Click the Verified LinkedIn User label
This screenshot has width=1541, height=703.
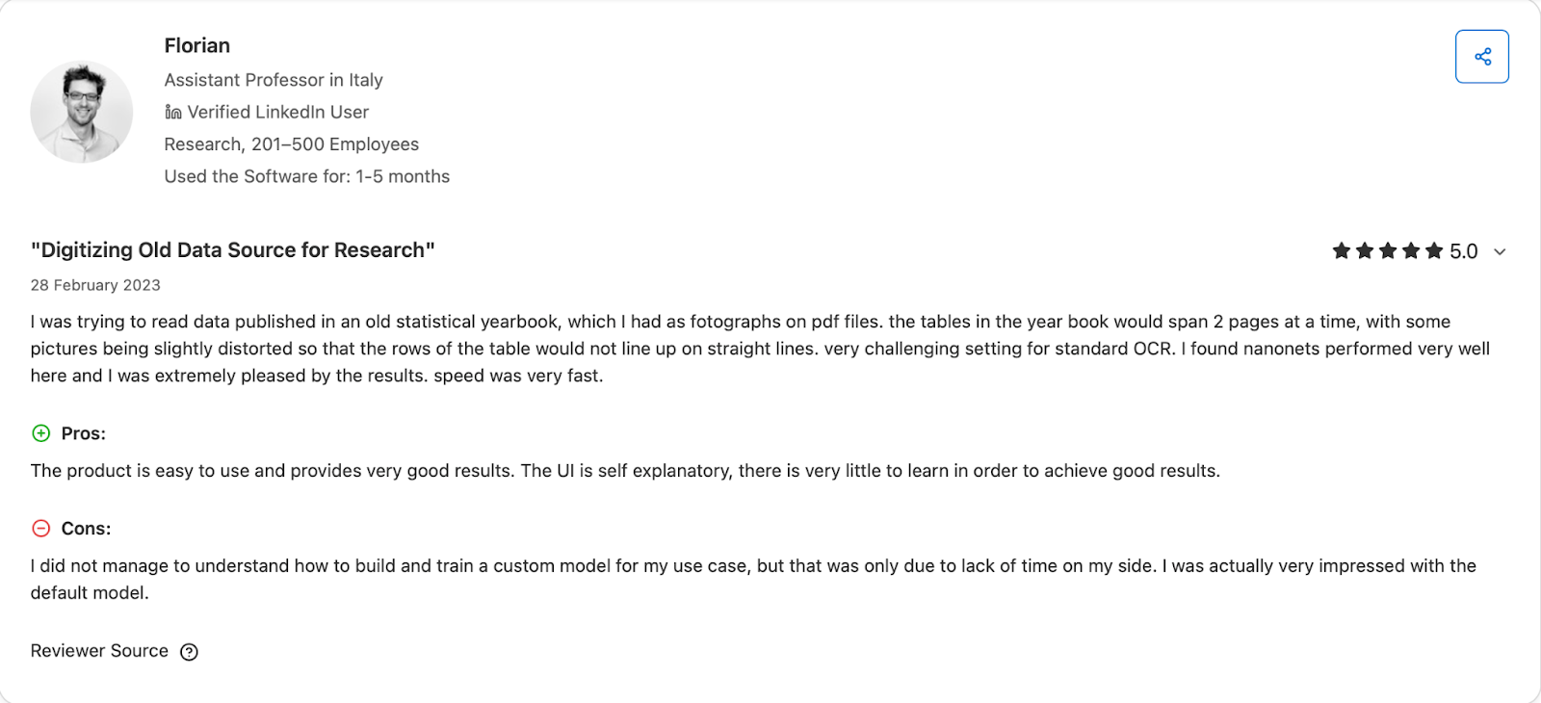coord(277,112)
